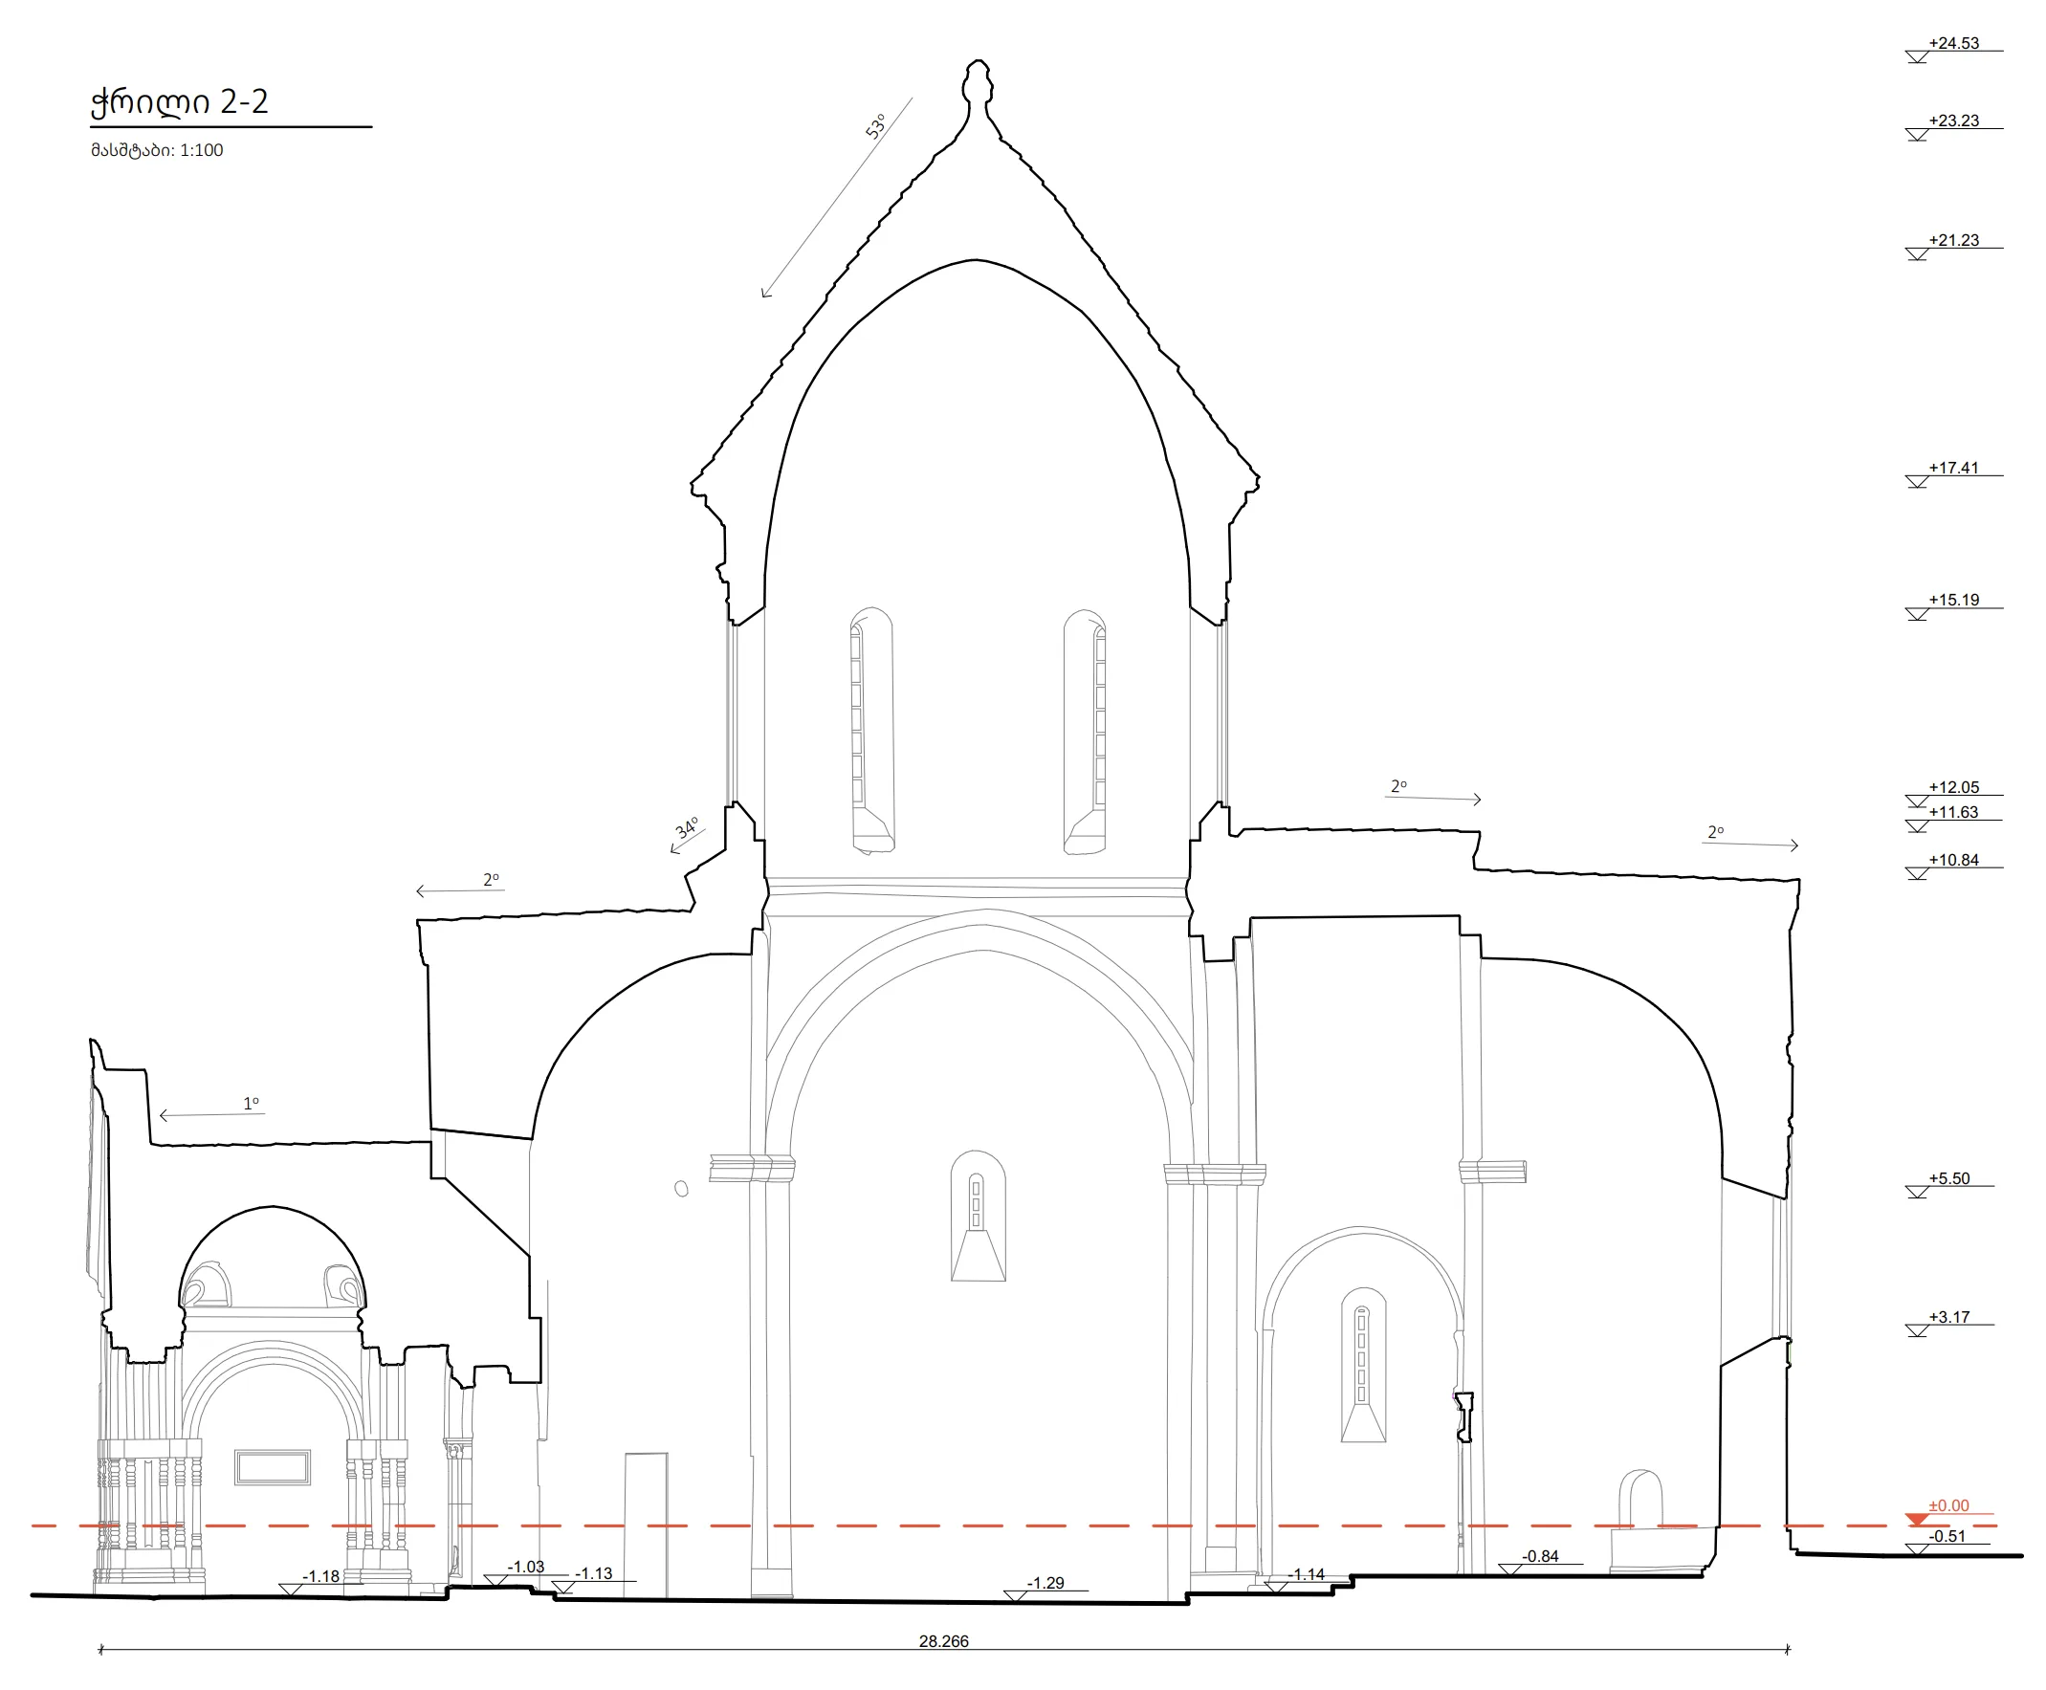The height and width of the screenshot is (1690, 2046).
Task: Click the level label -0.51
Action: click(x=1947, y=1536)
